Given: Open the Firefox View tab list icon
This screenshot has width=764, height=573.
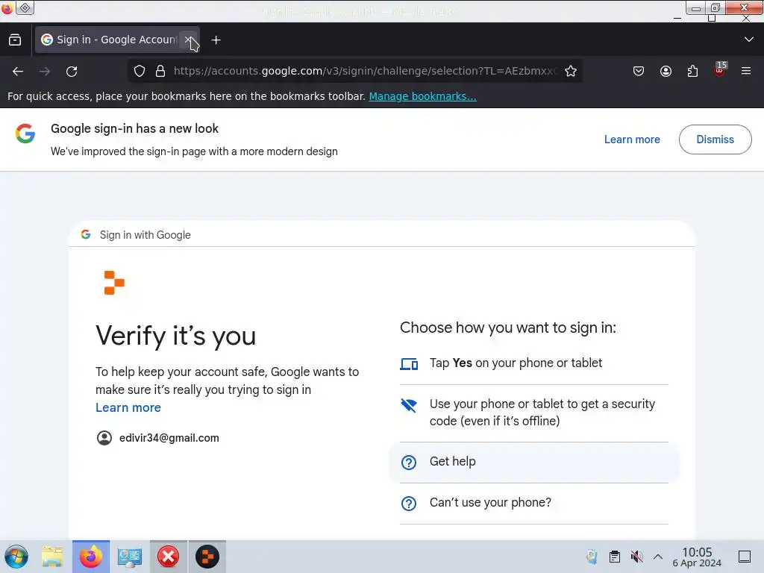Looking at the screenshot, I should coord(15,40).
